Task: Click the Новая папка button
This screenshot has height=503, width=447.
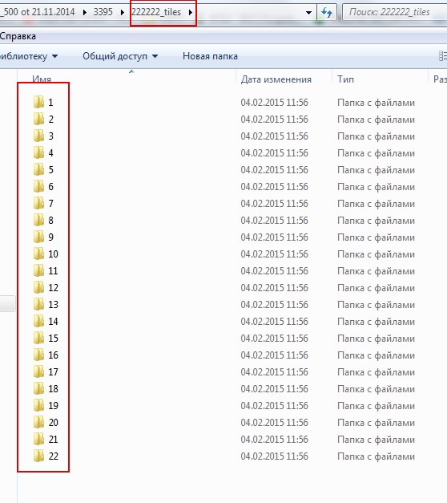Action: click(x=210, y=56)
